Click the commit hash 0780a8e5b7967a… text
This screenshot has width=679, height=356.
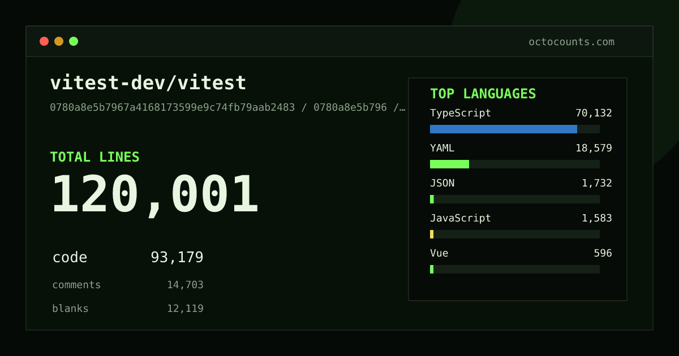227,107
